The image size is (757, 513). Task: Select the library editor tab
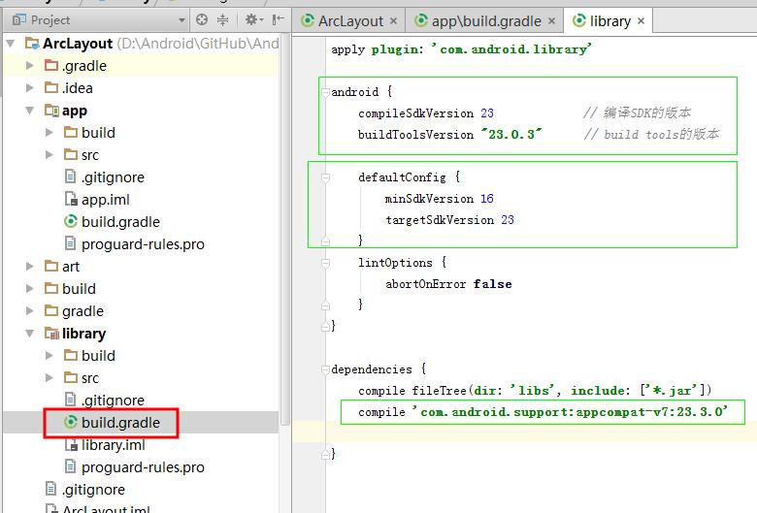coord(610,21)
